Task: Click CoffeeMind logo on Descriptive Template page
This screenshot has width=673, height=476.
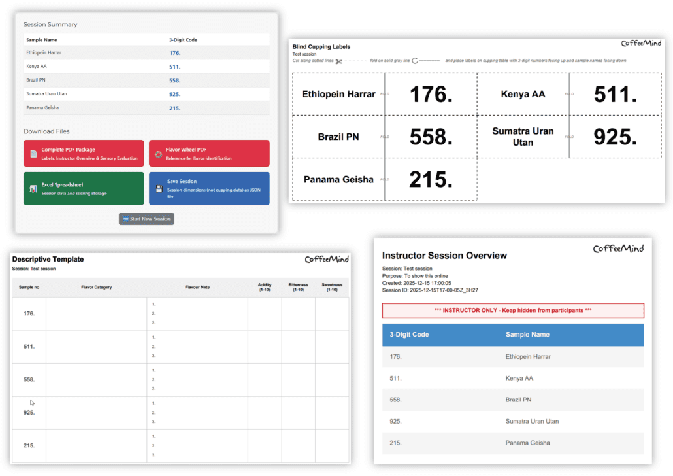Action: coord(327,260)
